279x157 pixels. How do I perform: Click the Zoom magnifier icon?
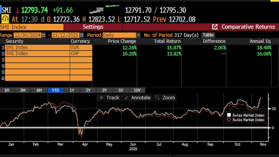click(157, 98)
